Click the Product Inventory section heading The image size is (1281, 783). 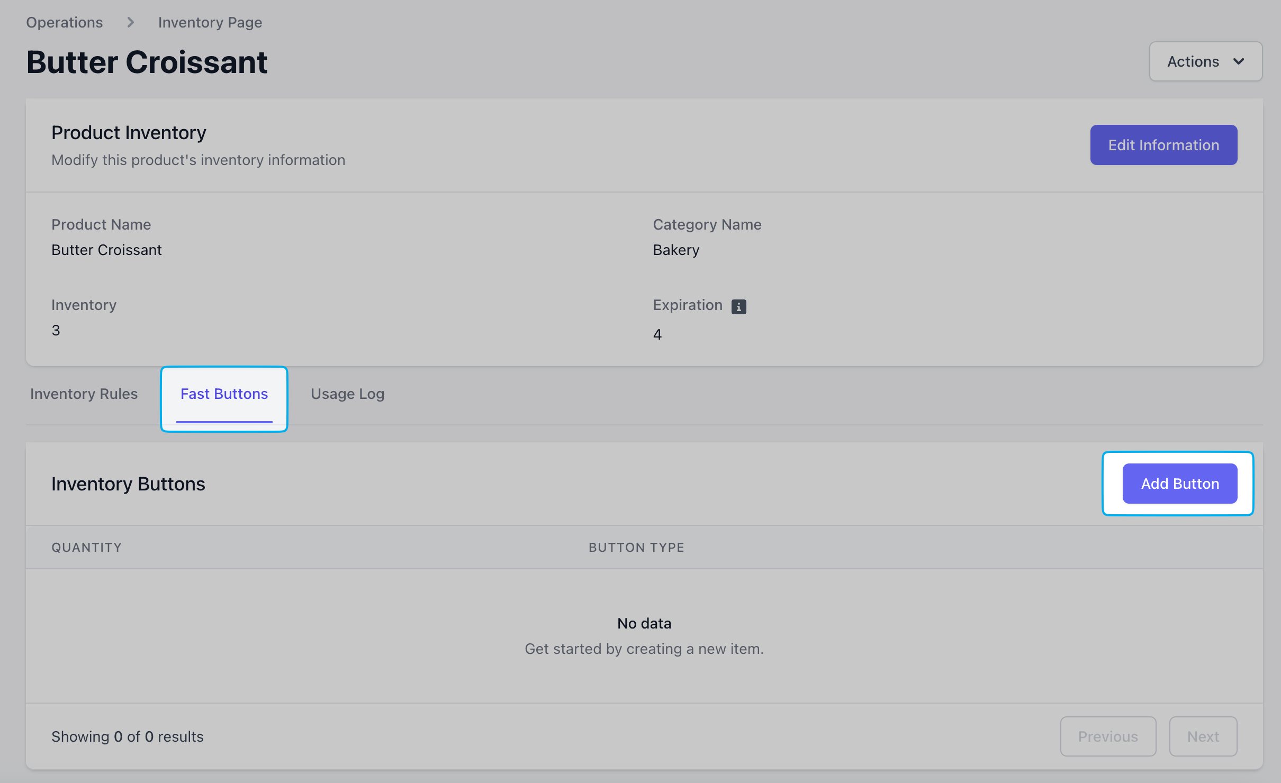pyautogui.click(x=129, y=132)
